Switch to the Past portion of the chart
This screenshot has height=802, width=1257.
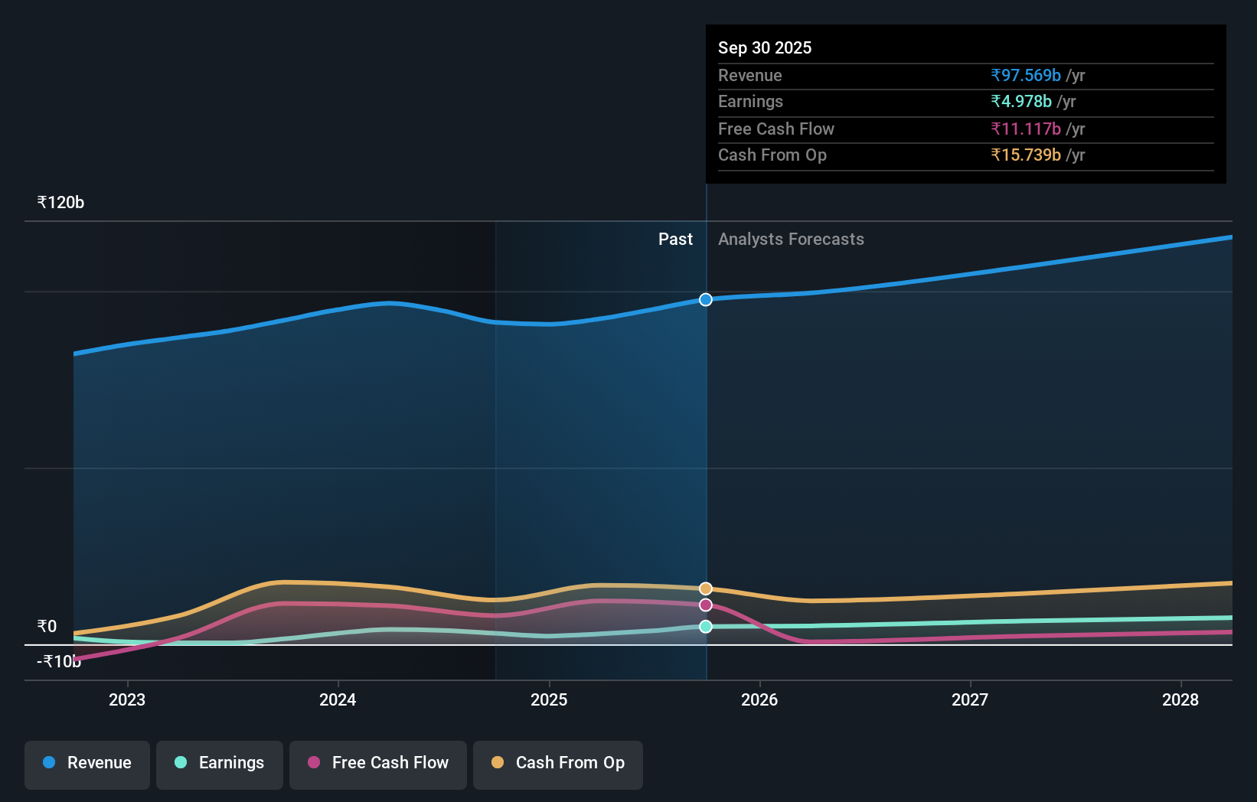pos(675,239)
